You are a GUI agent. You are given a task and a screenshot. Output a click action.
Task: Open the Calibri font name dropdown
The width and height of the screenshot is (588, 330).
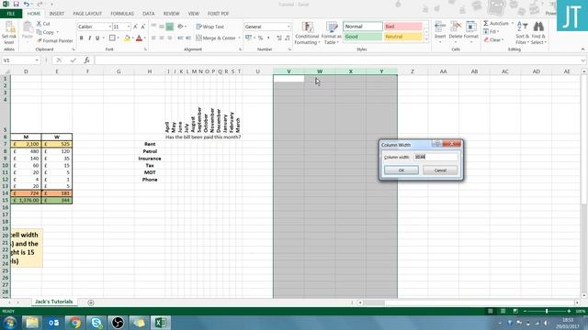point(110,27)
